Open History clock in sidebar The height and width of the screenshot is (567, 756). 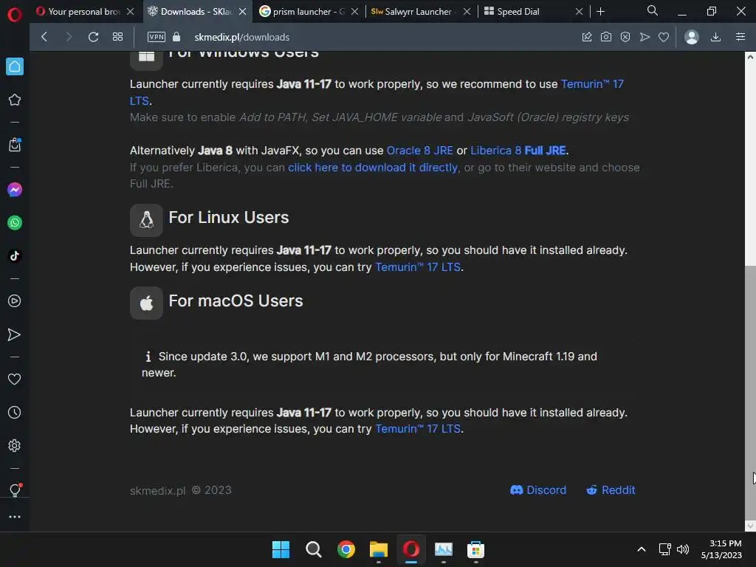(x=15, y=413)
